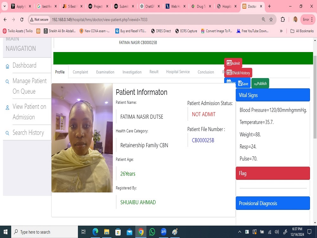Bookmark this page with star icon
Image resolution: width=317 pixels, height=238 pixels.
click(x=271, y=19)
